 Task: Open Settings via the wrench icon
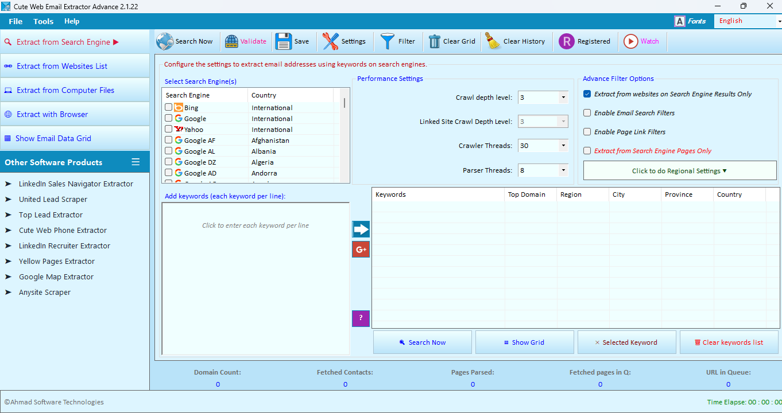click(x=330, y=41)
